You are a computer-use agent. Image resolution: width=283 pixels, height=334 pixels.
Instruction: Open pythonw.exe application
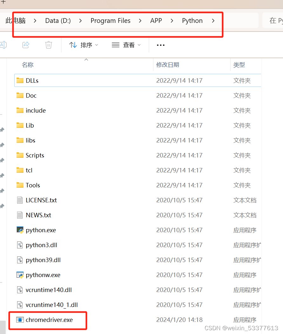(43, 275)
